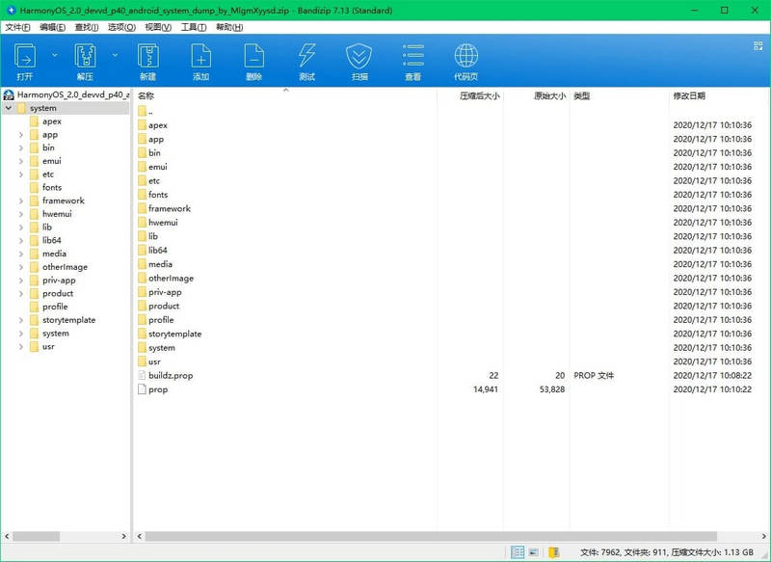Expand the framework folder in tree

coord(21,201)
